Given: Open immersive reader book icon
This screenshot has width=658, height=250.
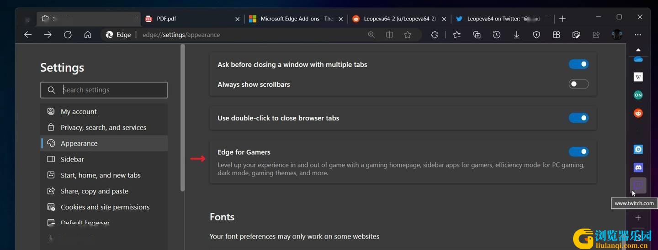Looking at the screenshot, I should coord(389,35).
